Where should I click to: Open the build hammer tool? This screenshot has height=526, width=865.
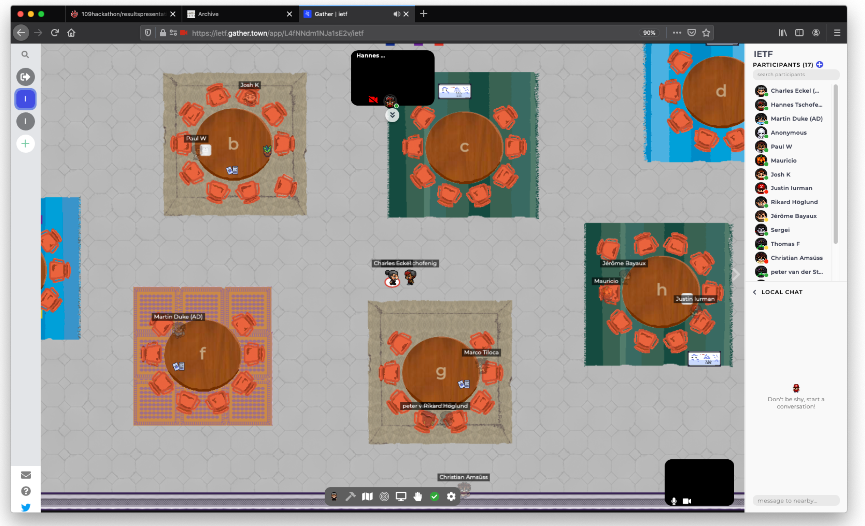[350, 496]
